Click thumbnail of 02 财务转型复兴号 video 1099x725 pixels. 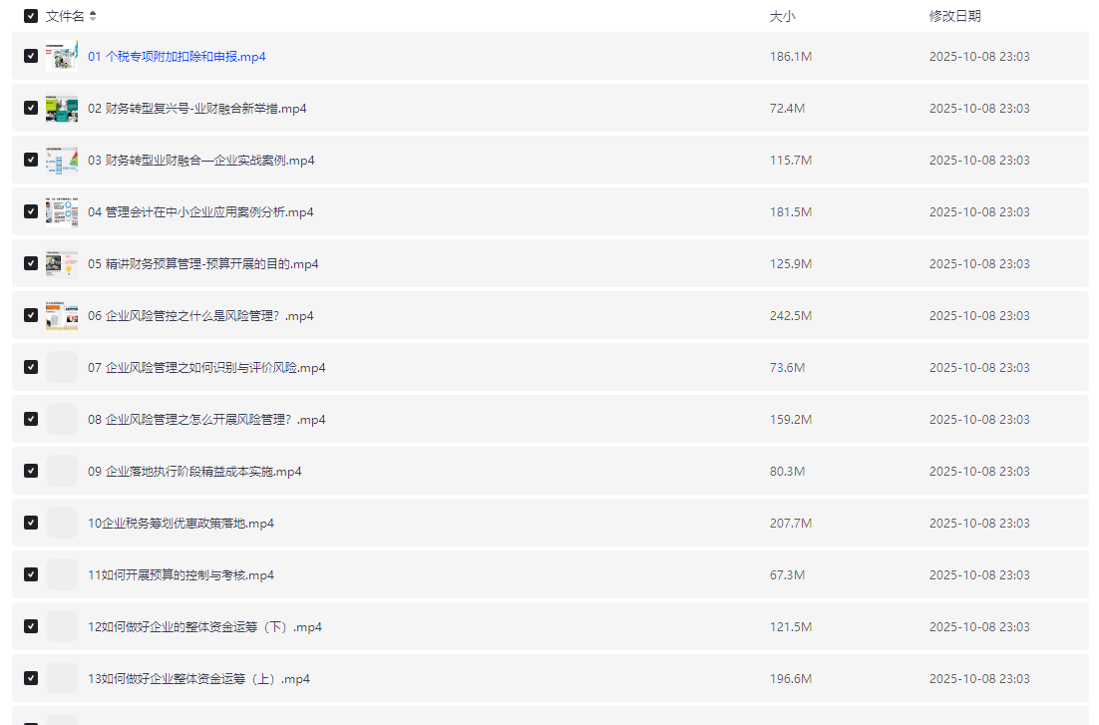coord(62,109)
